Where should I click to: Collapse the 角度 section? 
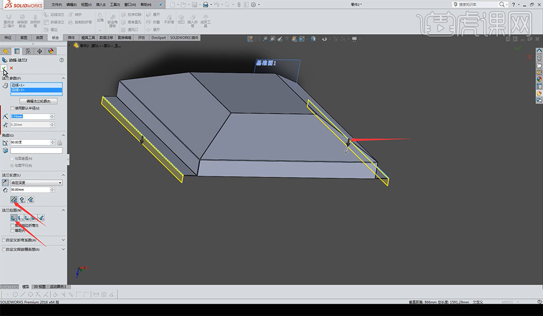[x=63, y=135]
